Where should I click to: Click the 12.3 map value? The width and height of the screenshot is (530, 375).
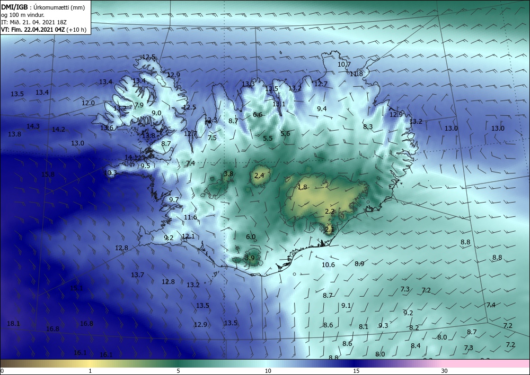[210, 120]
